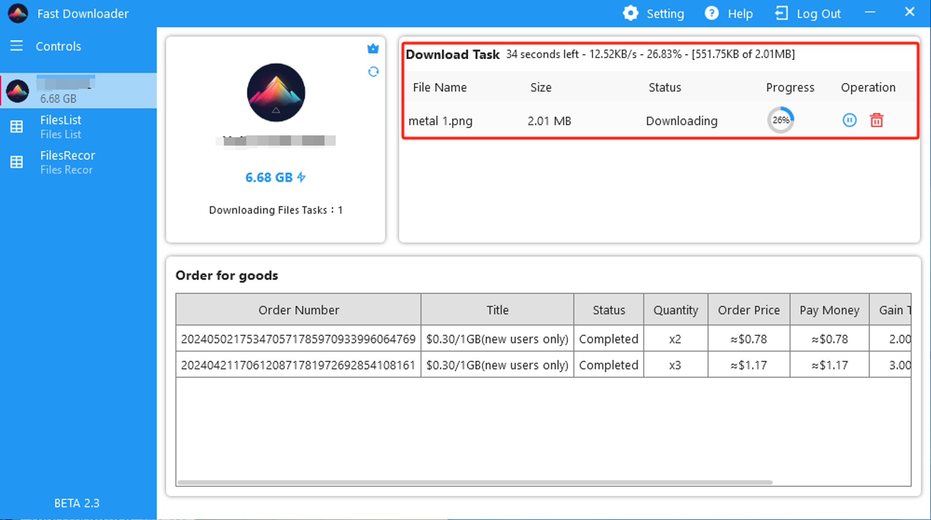Click the orders table Status column header
The height and width of the screenshot is (520, 931).
pyautogui.click(x=608, y=310)
